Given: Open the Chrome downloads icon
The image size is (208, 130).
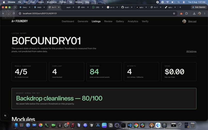Looking at the screenshot, I should [194, 13].
